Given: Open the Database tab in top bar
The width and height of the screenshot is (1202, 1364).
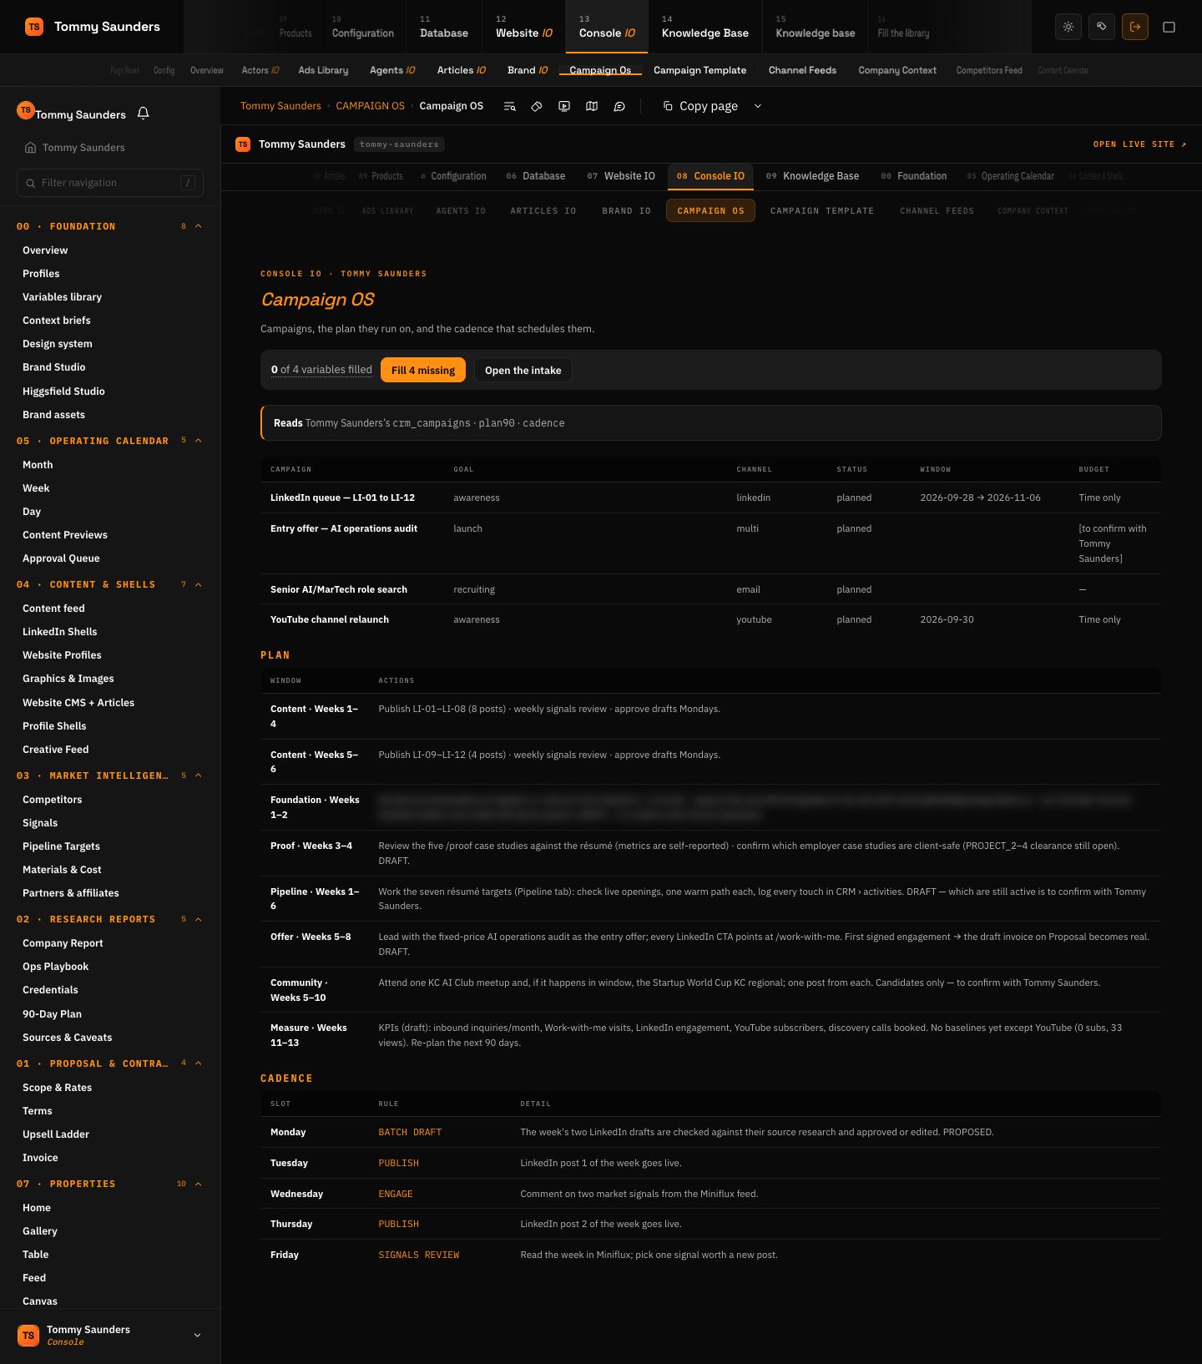Looking at the screenshot, I should tap(443, 27).
